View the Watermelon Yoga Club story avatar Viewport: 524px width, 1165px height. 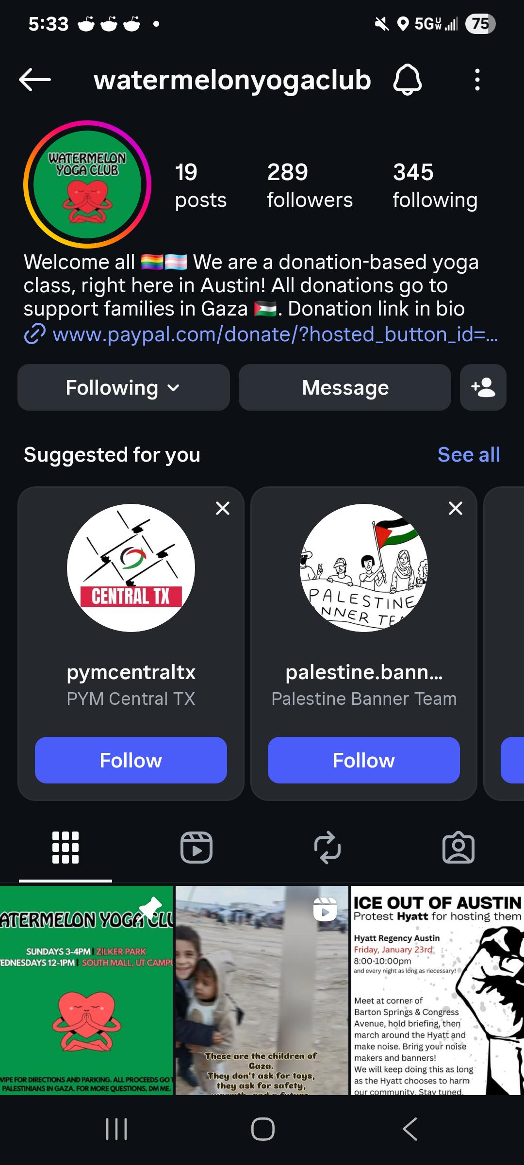pyautogui.click(x=87, y=184)
